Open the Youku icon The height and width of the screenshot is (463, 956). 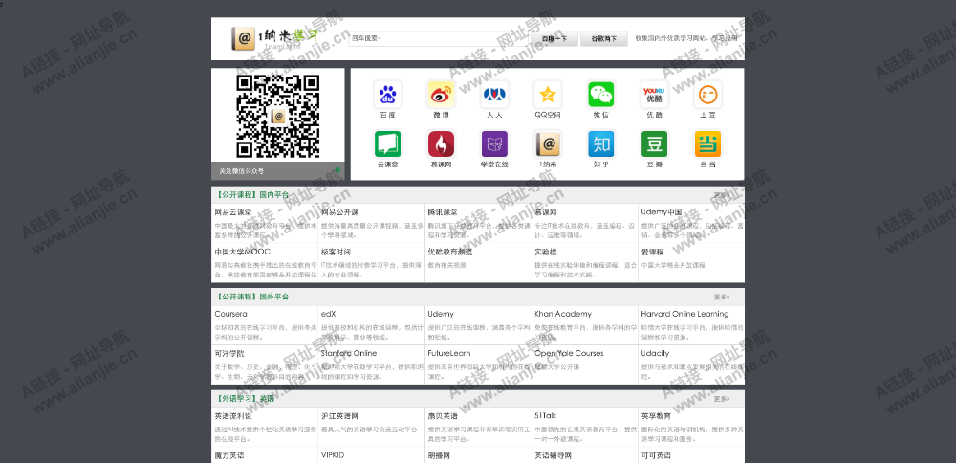(654, 95)
